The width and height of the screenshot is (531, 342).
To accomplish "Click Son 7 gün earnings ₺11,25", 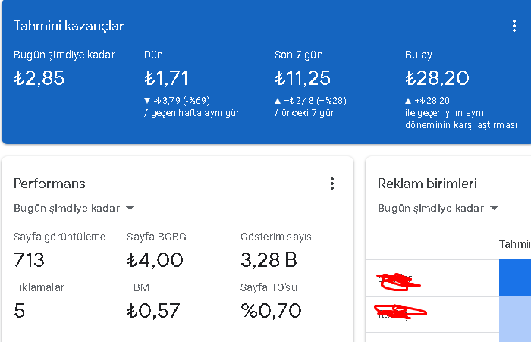I will 303,78.
